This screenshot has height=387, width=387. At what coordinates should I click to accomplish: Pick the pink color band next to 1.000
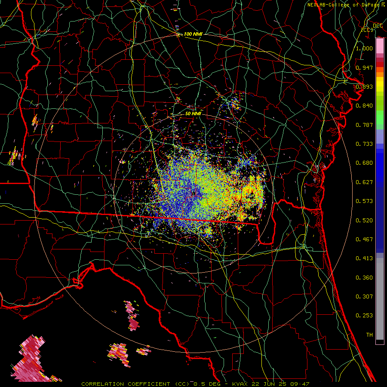[x=380, y=46]
